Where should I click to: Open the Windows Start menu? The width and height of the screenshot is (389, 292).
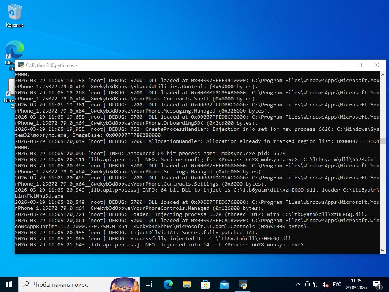(9, 284)
